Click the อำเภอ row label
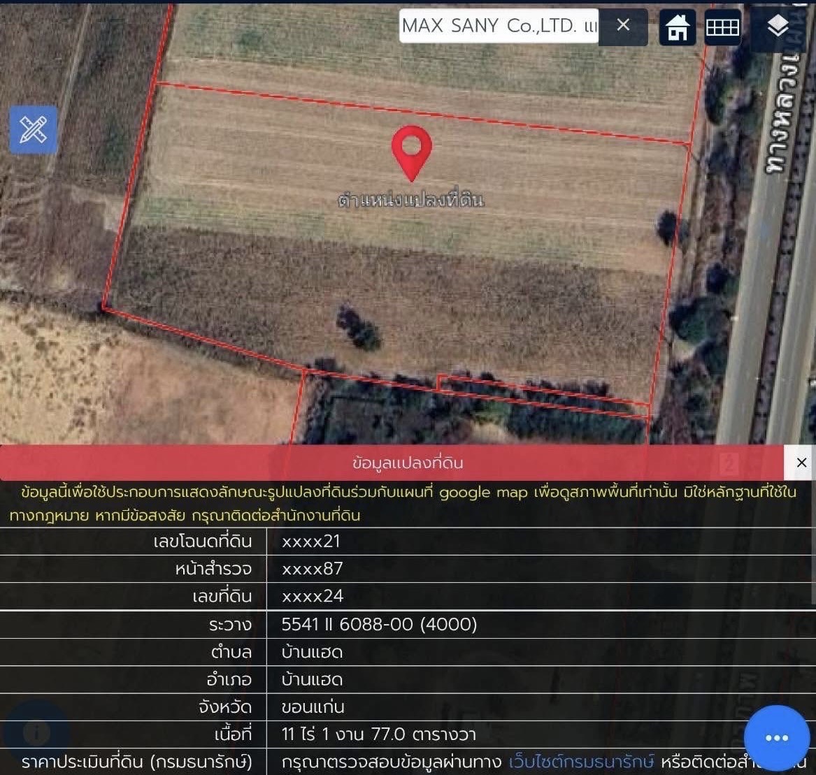816x775 pixels. click(229, 679)
